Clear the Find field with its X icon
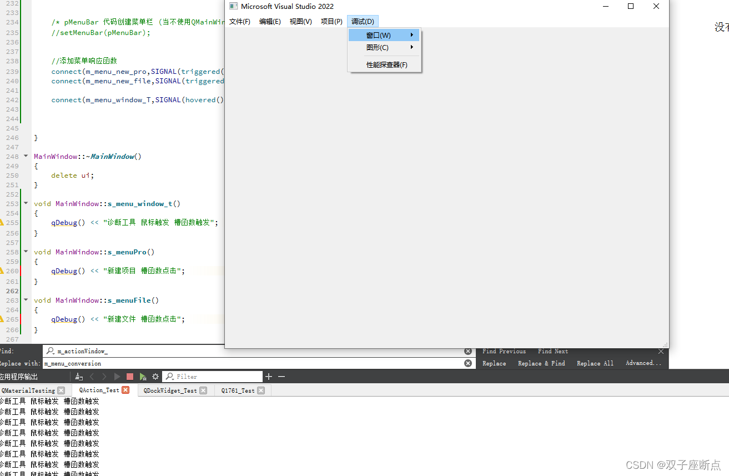This screenshot has width=729, height=476. 468,351
